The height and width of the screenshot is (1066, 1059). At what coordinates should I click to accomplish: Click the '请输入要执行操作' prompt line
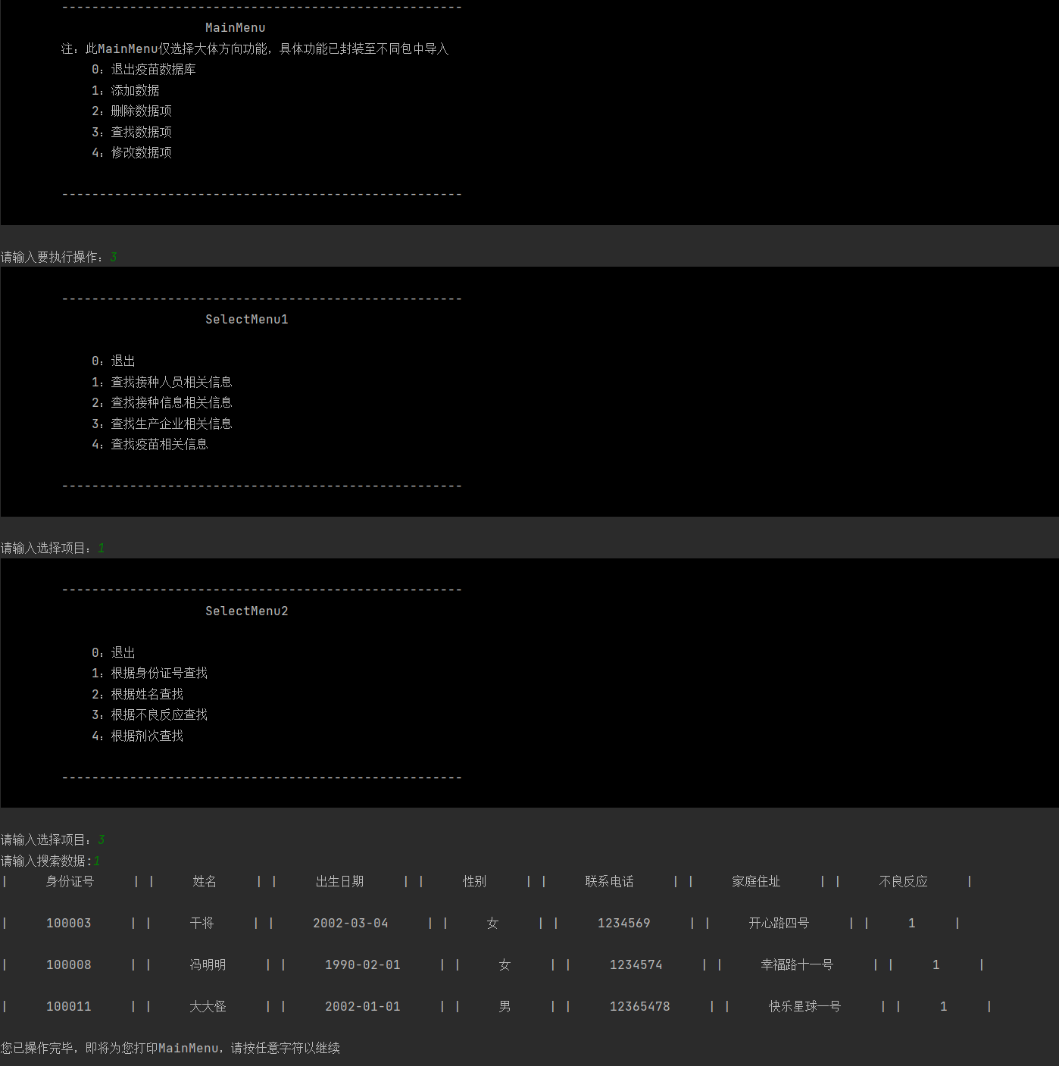59,257
